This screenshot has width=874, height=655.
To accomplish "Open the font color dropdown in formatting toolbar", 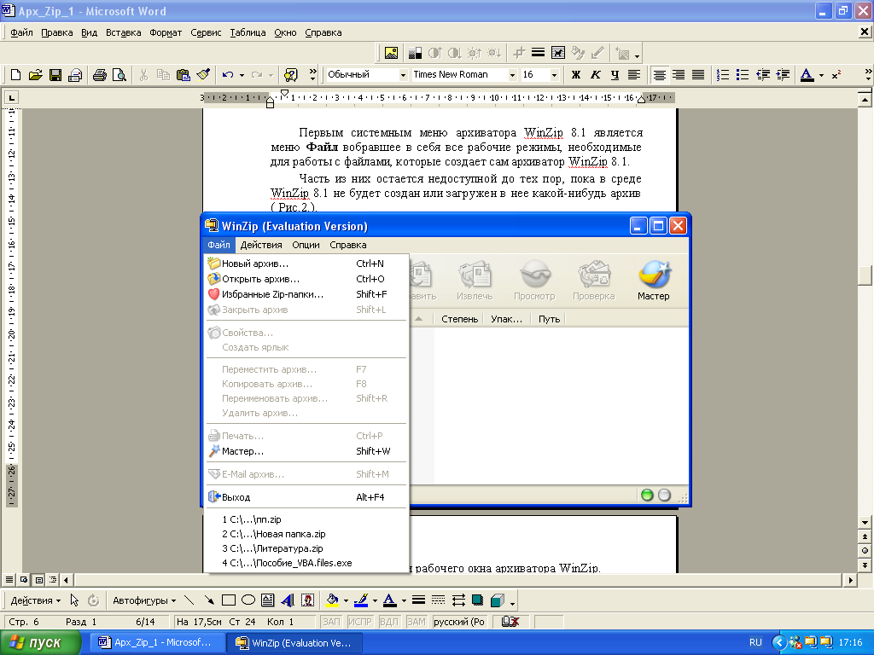I will click(x=822, y=75).
